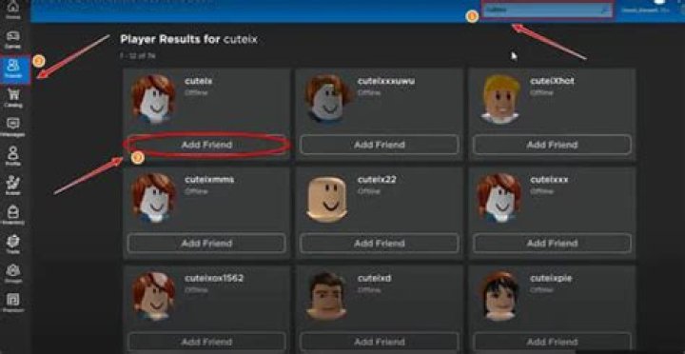Open cuteixxx avatar thumbnail
685x354 pixels.
(x=498, y=198)
